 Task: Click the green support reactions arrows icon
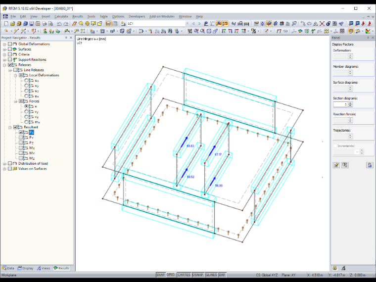(x=313, y=31)
